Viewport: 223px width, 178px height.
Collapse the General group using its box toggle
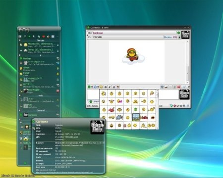(x=20, y=110)
